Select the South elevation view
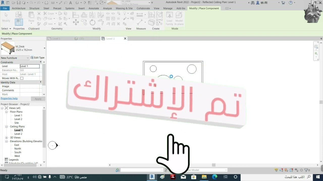Viewport: 323px width, 181px height. (18, 152)
